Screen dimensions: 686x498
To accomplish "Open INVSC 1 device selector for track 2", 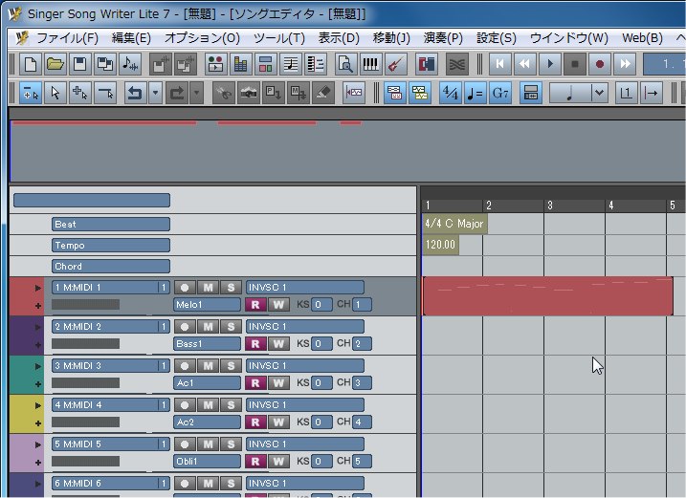I will click(305, 327).
